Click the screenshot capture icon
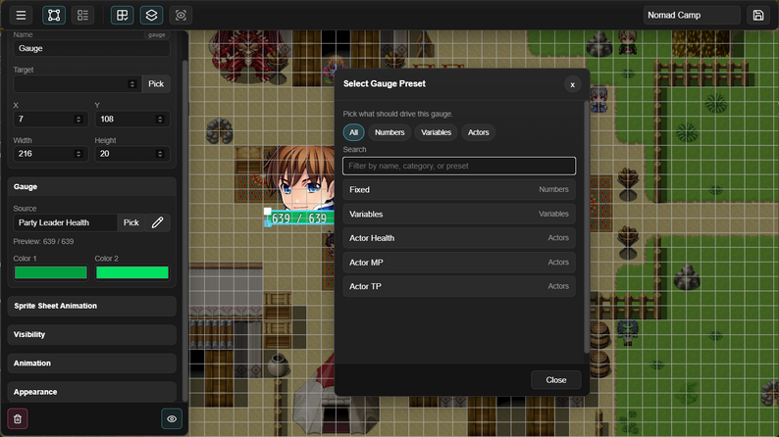Image resolution: width=779 pixels, height=437 pixels. 181,16
